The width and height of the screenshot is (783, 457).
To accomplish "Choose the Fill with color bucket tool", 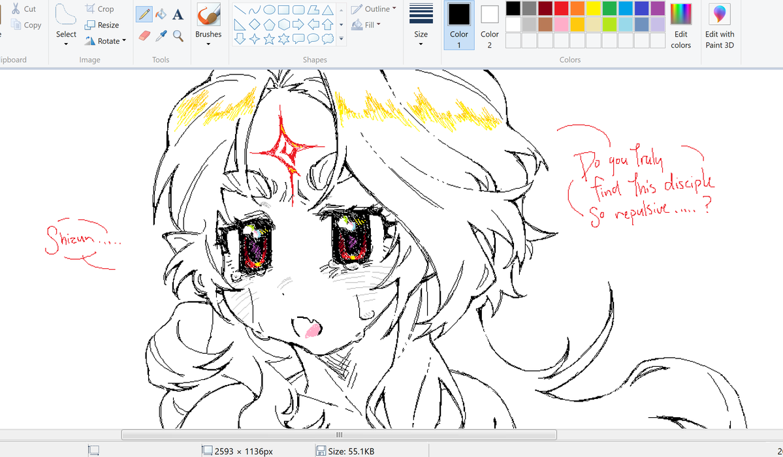I will [x=161, y=14].
